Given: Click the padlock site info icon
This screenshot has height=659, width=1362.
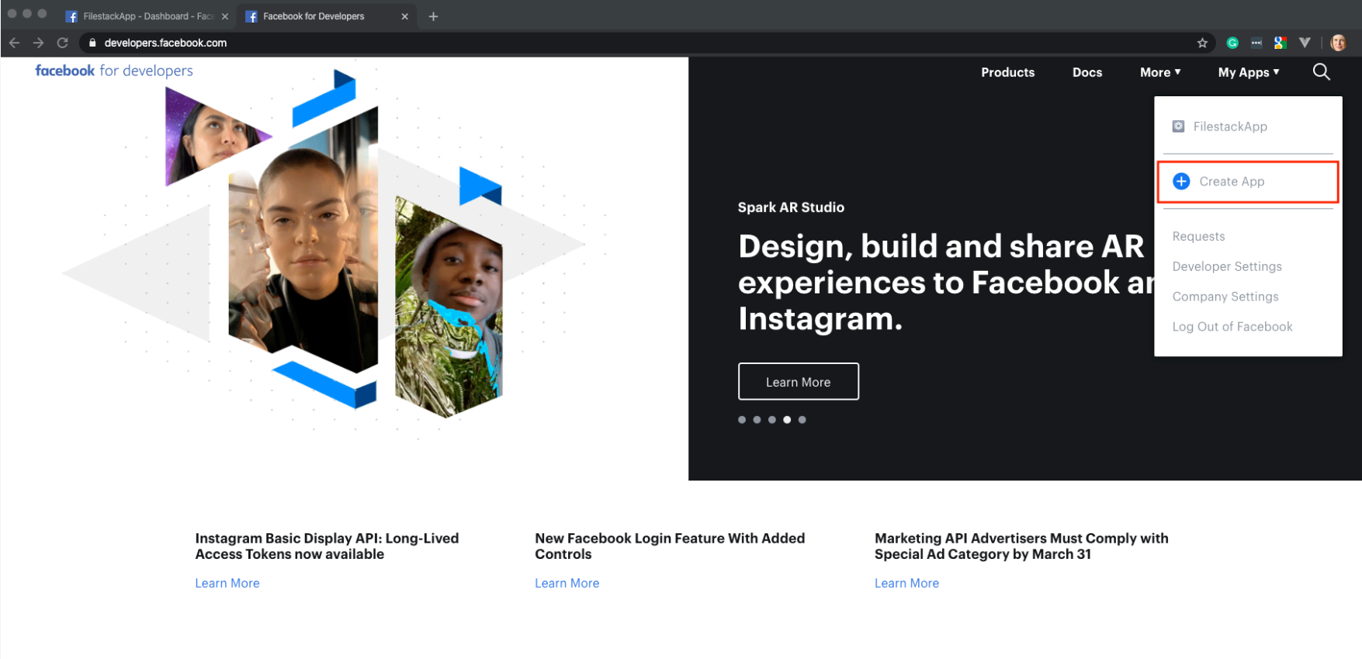Looking at the screenshot, I should (92, 43).
